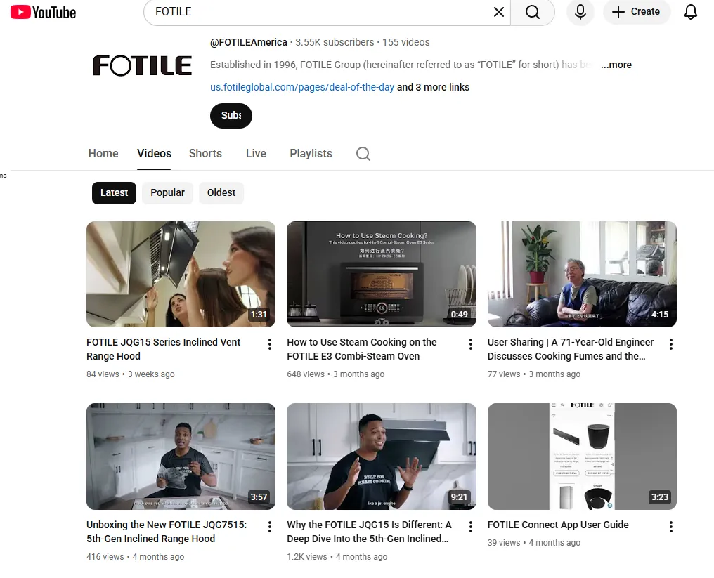Open the FOTILE channel logo image
Image resolution: width=714 pixels, height=578 pixels.
142,65
